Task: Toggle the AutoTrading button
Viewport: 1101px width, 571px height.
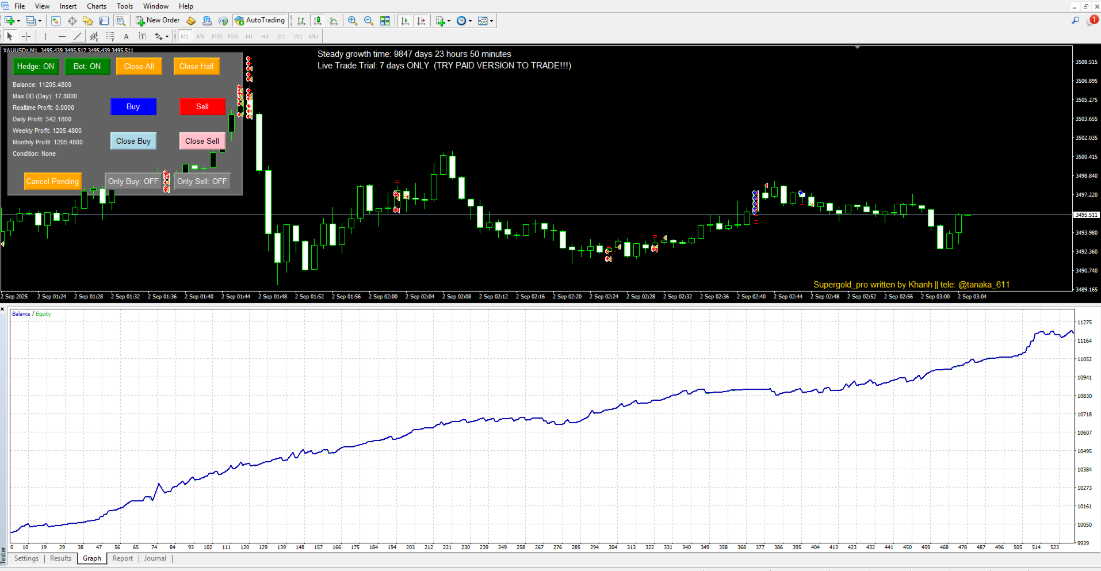Action: point(260,21)
